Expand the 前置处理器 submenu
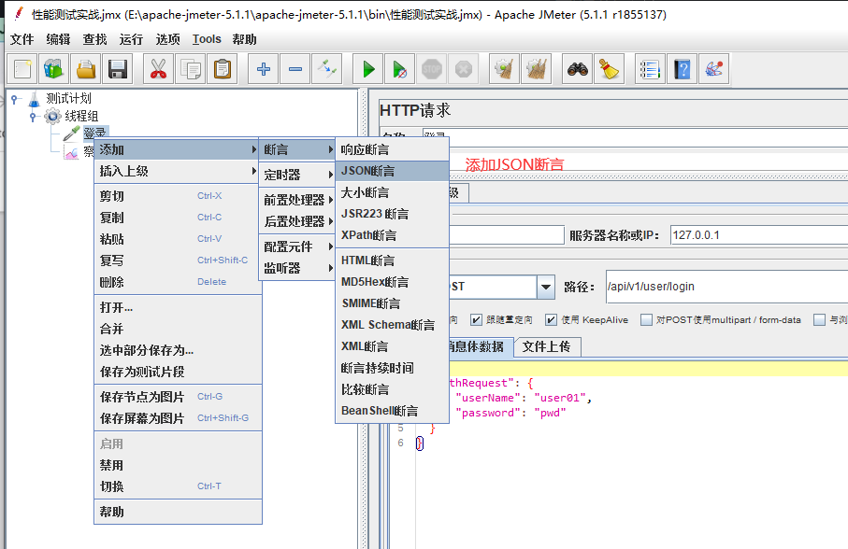The width and height of the screenshot is (848, 549). click(x=297, y=200)
